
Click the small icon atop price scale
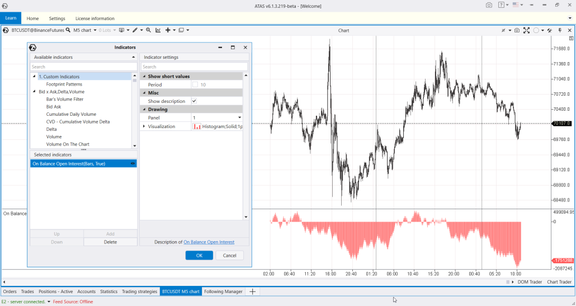[x=571, y=38]
